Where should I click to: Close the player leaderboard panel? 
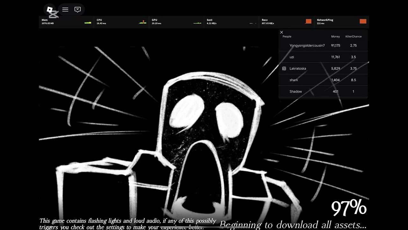click(x=281, y=32)
